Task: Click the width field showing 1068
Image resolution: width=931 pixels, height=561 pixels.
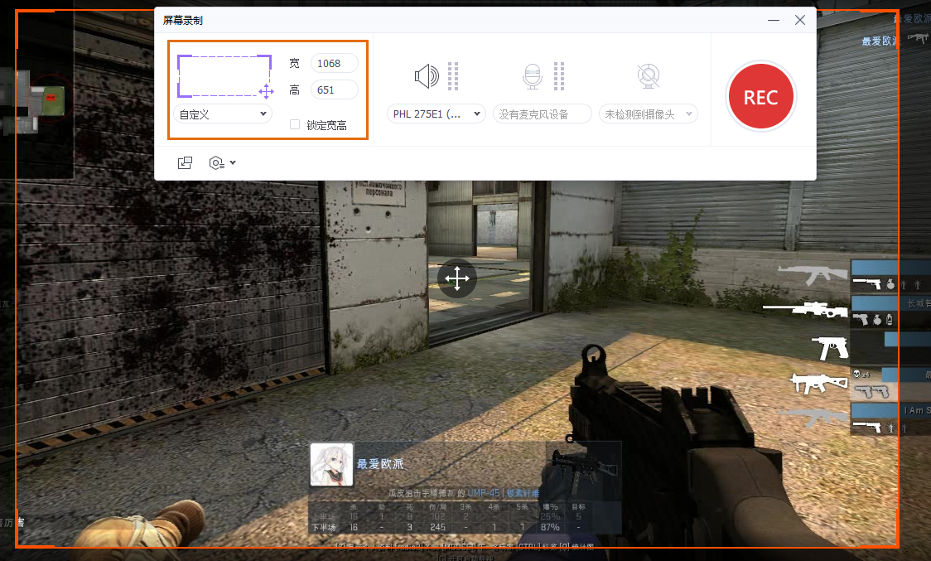Action: [335, 63]
